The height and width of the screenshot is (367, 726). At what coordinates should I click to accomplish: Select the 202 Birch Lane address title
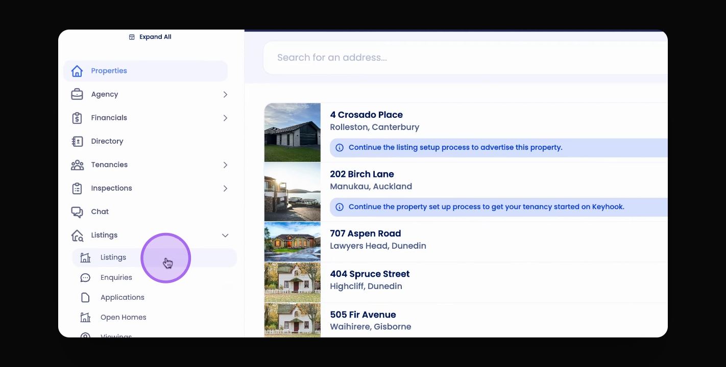pos(362,174)
